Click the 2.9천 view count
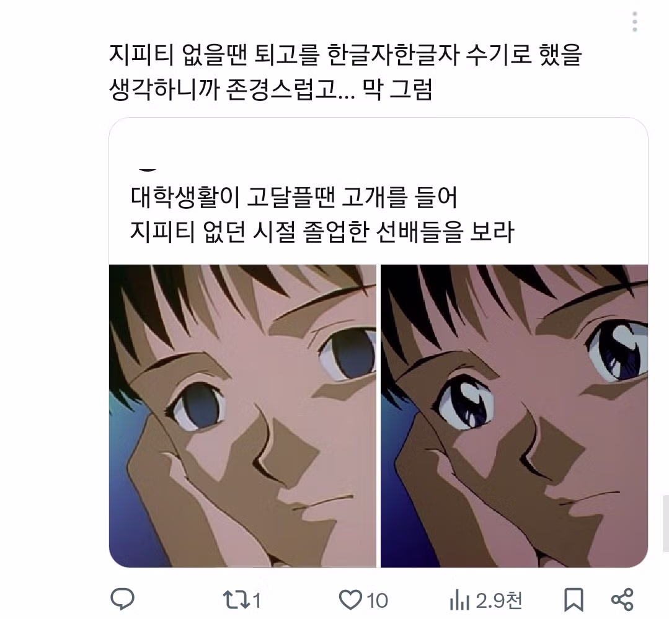The height and width of the screenshot is (619, 669). tap(499, 600)
